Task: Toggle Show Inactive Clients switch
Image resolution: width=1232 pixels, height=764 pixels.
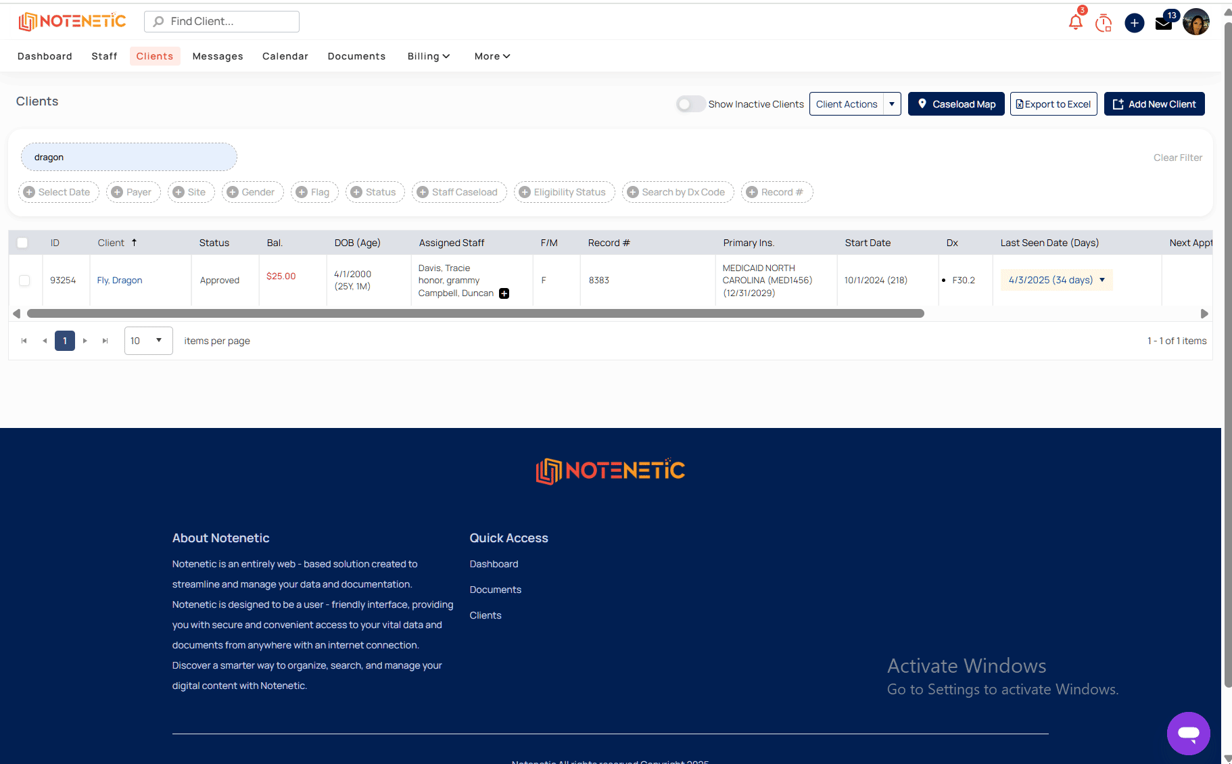Action: 690,104
